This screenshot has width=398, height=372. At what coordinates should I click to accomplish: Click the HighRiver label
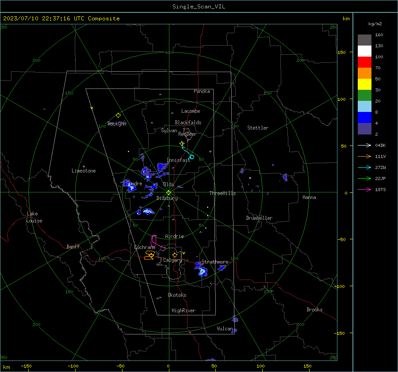(x=184, y=311)
